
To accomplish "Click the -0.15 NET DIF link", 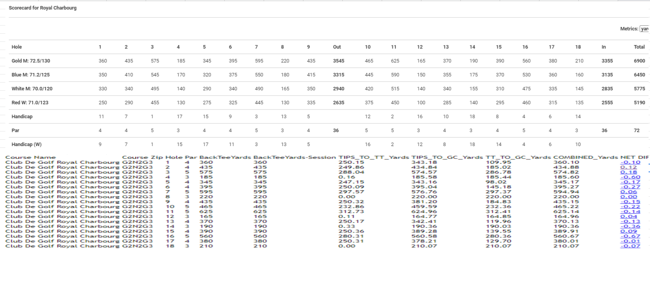I will (630, 202).
